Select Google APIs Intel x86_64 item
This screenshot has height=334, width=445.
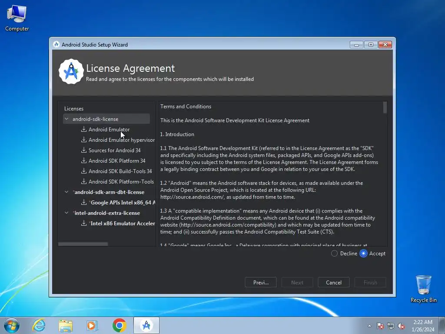pos(122,203)
